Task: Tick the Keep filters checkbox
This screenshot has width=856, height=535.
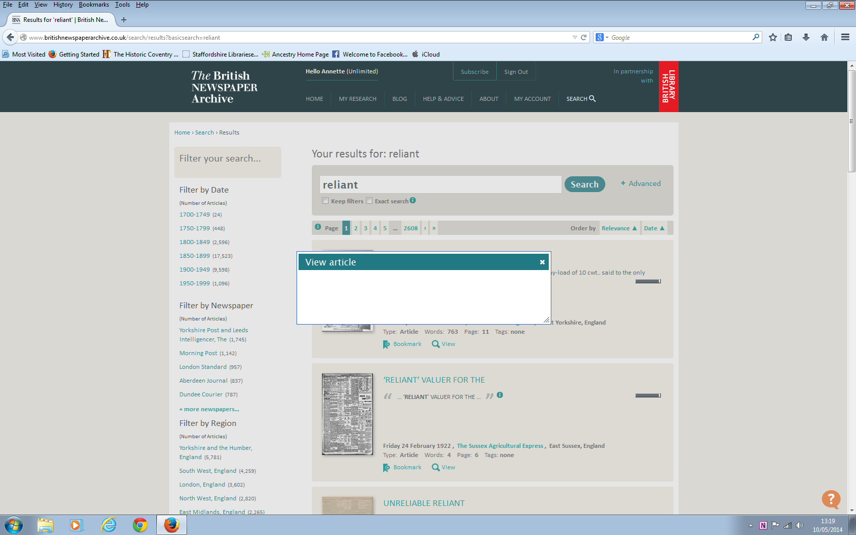Action: pyautogui.click(x=325, y=201)
